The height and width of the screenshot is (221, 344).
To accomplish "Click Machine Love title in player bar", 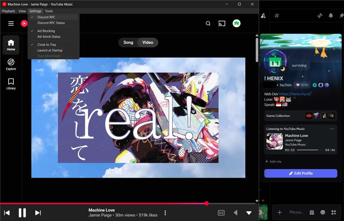I will click(x=102, y=210).
